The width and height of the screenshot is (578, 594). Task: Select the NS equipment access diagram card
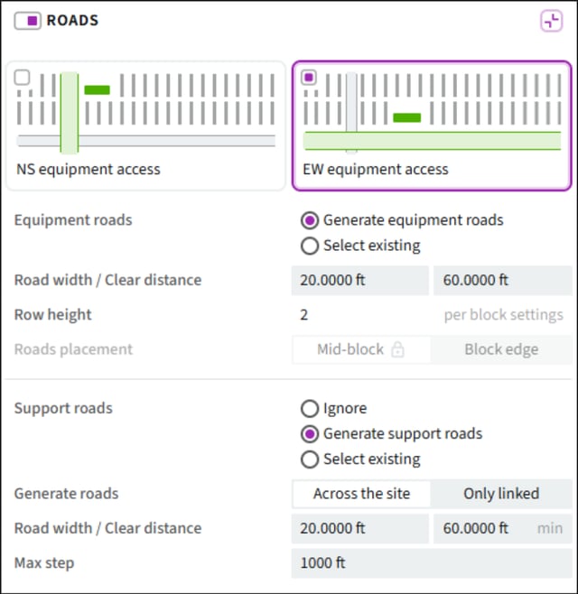click(x=145, y=125)
